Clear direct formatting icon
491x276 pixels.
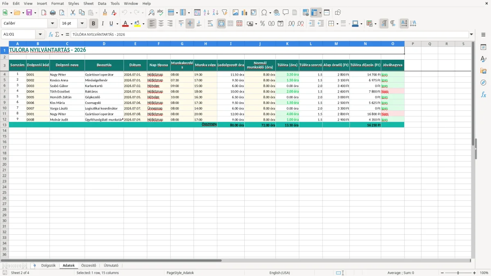(114, 13)
